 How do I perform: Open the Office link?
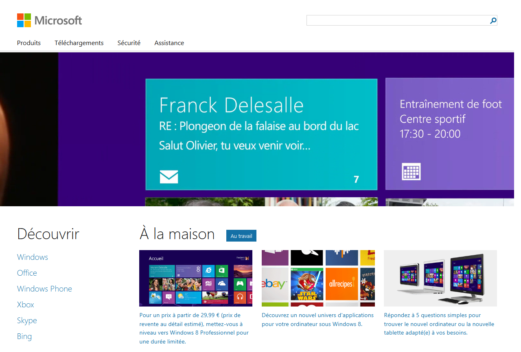click(x=27, y=273)
